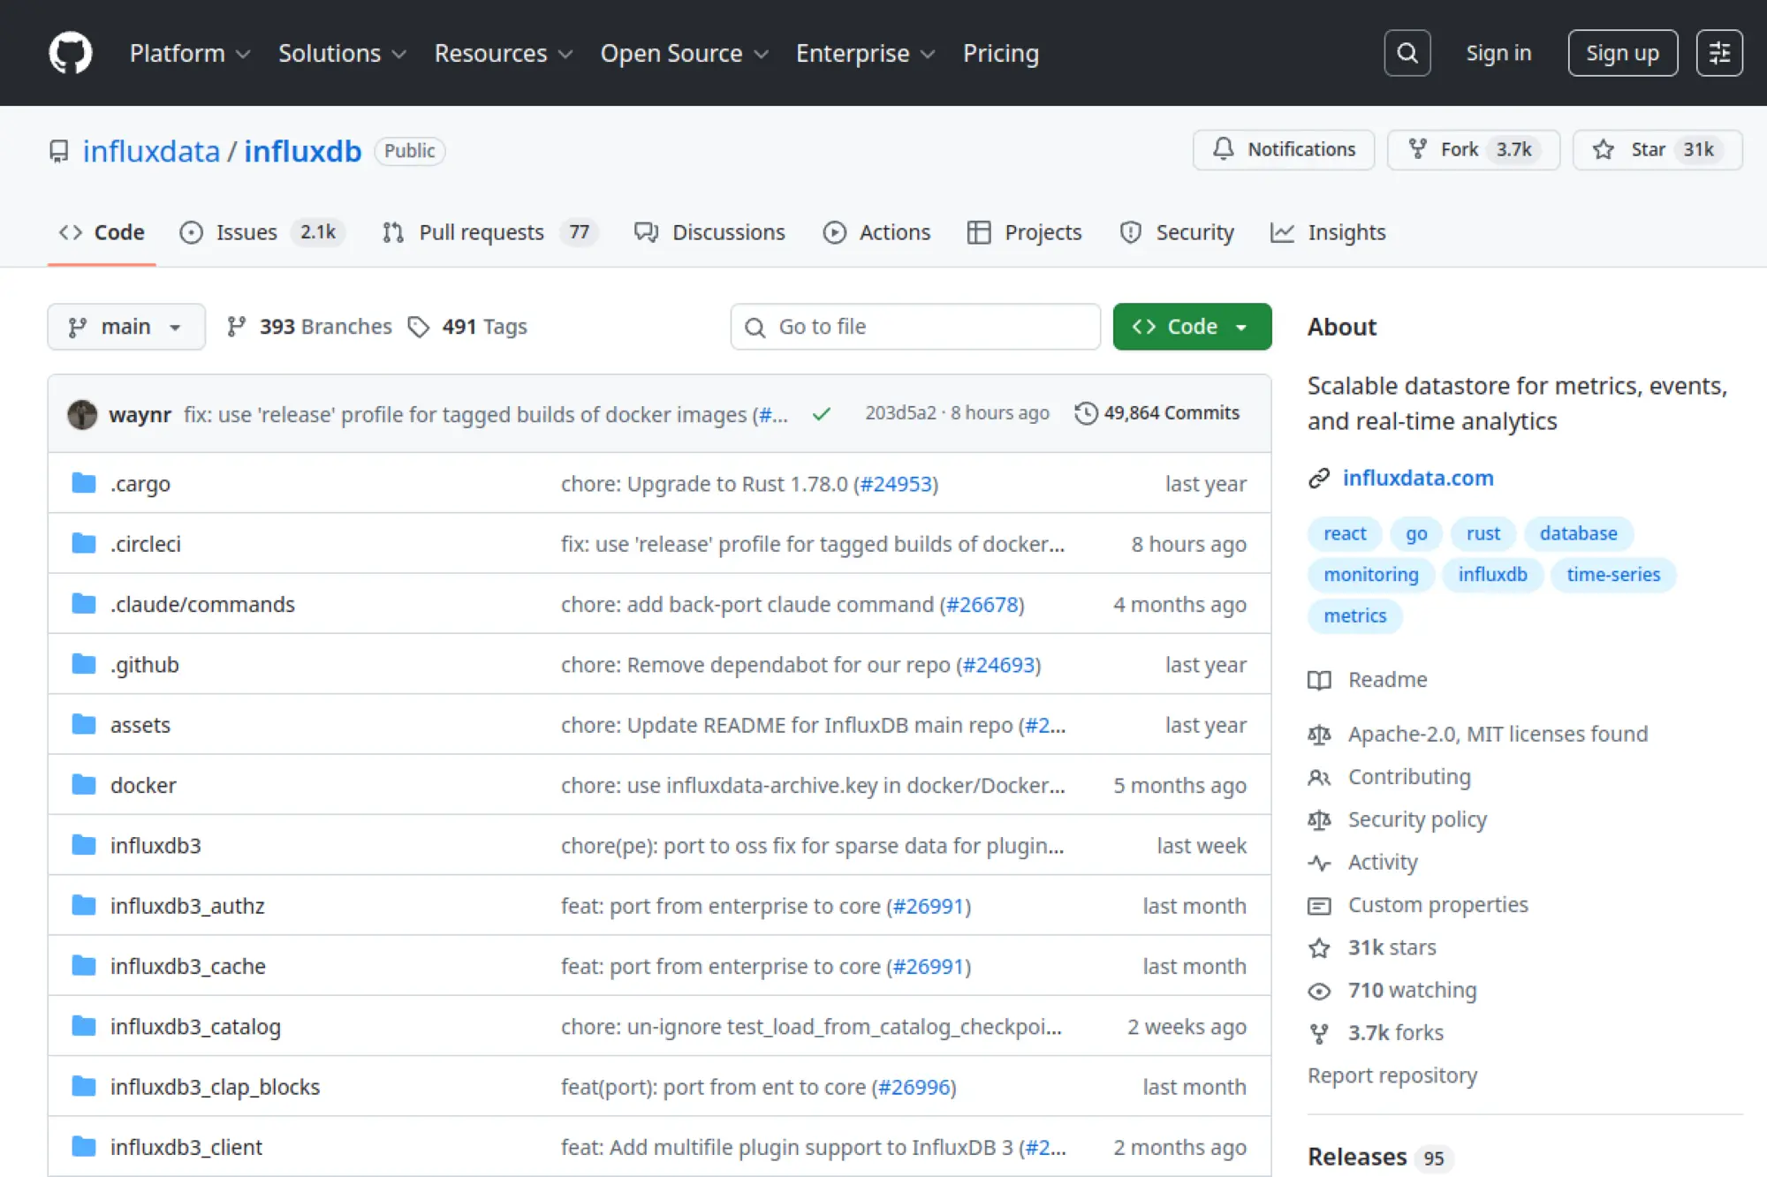The image size is (1767, 1177).
Task: Expand the main branch selector dropdown
Action: tap(125, 326)
